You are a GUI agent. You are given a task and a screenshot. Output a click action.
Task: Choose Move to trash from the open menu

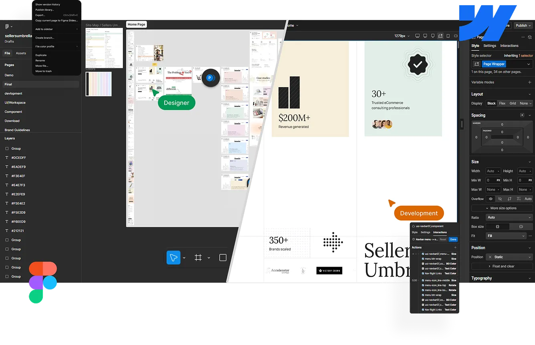pos(43,71)
